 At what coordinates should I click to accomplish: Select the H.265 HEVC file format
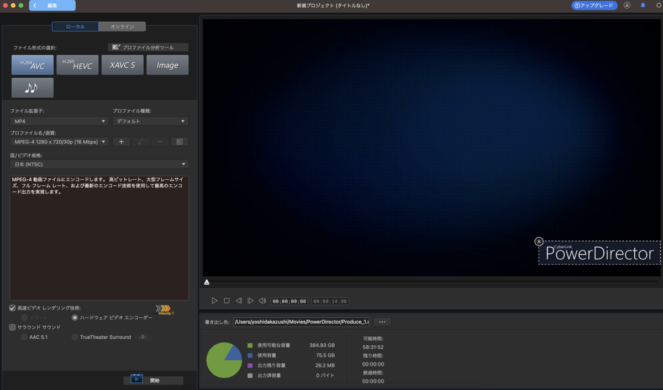(77, 65)
